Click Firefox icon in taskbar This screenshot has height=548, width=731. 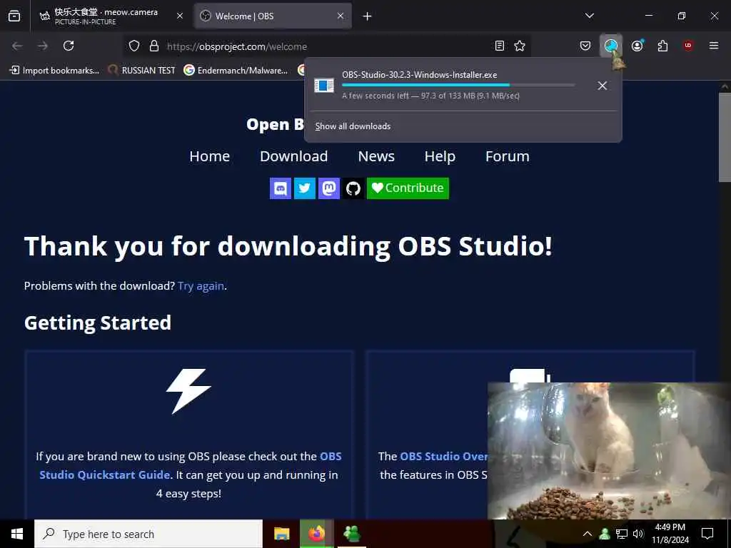(316, 534)
